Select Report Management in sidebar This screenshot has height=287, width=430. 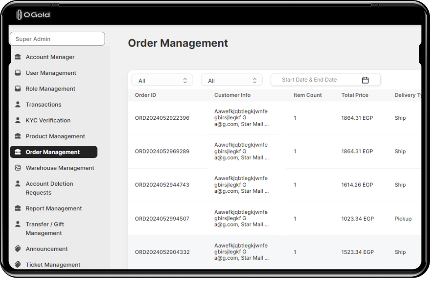click(x=53, y=209)
